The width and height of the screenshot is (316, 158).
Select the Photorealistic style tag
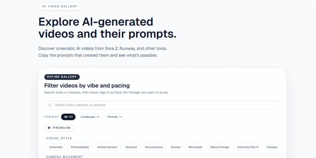[80, 147]
